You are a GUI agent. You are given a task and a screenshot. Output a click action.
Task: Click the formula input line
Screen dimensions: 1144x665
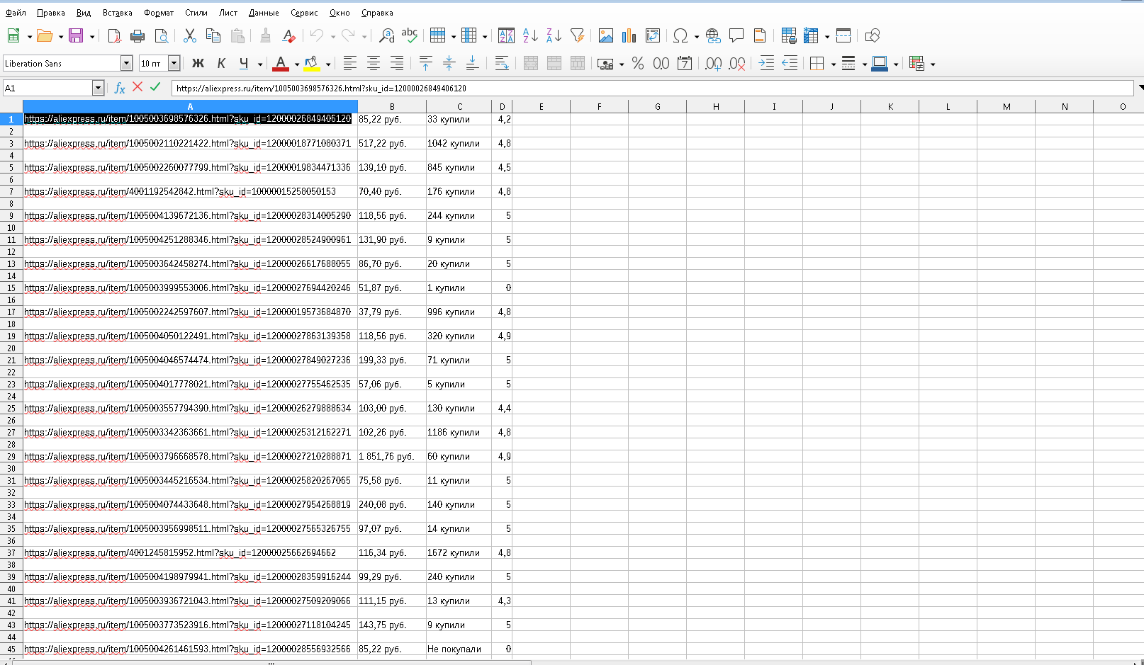[652, 89]
